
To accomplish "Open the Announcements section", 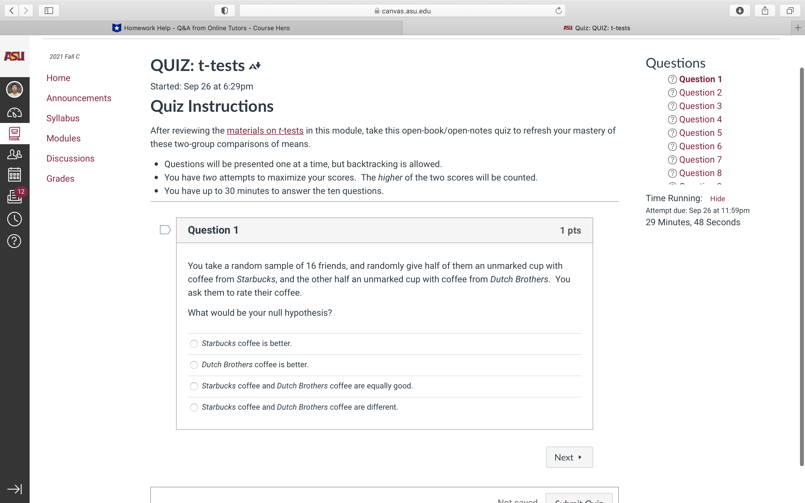I will pyautogui.click(x=79, y=98).
